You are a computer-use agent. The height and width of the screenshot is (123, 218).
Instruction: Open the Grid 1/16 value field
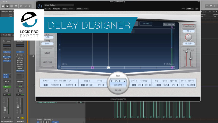pyautogui.click(x=47, y=37)
